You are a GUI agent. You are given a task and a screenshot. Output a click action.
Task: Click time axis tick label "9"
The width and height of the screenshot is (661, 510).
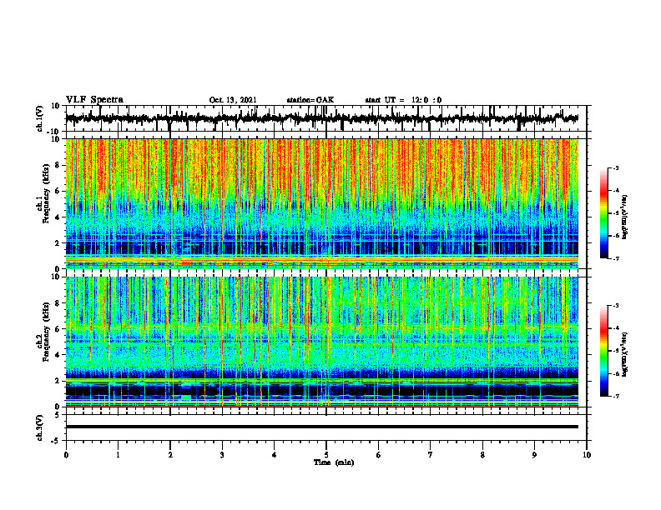point(534,455)
